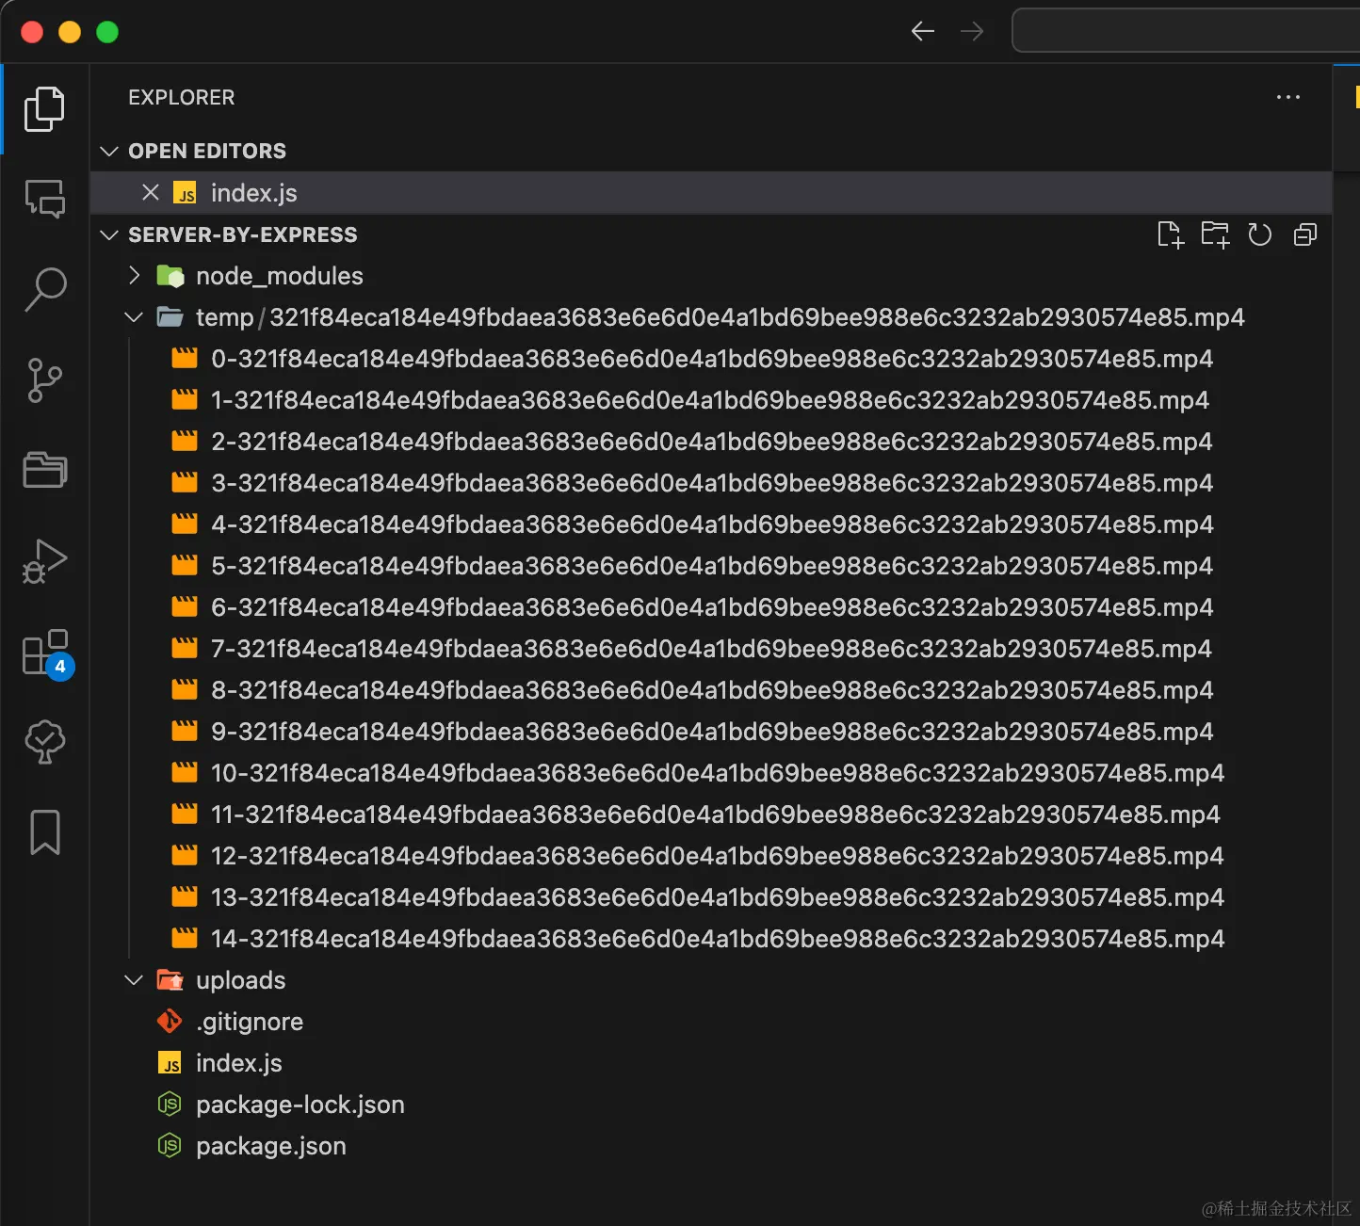1360x1226 pixels.
Task: Open index.js in the project tree
Action: pyautogui.click(x=711, y=1063)
